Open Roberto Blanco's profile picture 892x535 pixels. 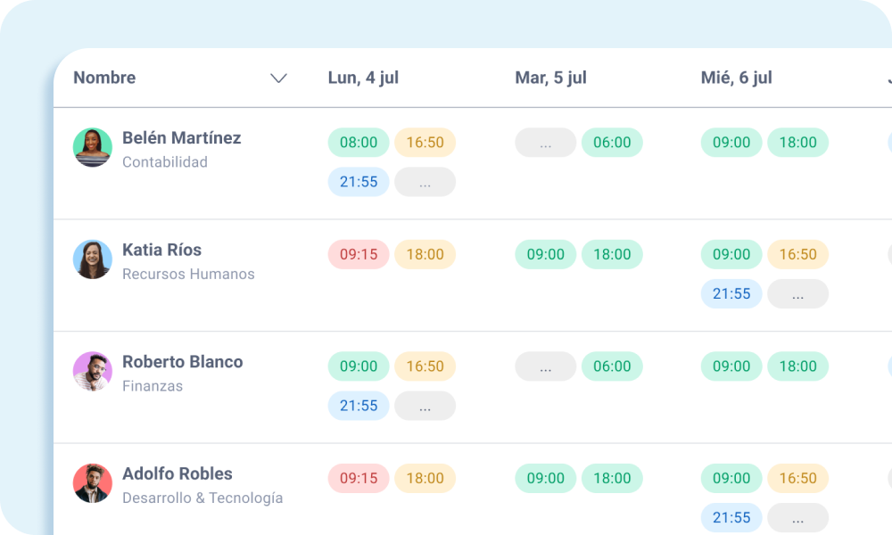[92, 372]
